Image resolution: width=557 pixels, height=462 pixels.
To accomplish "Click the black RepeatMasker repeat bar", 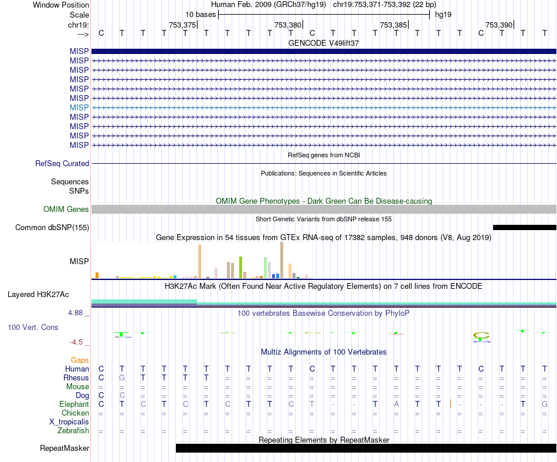I will [366, 448].
